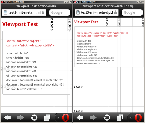This screenshot has width=145, height=123.
Task: Expand small arrow beside right Opera logo
Action: pos(131,118)
